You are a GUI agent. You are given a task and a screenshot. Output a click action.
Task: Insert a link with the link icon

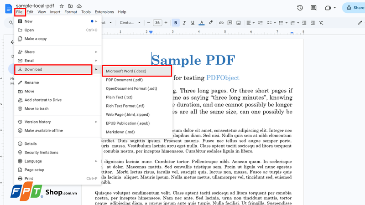point(221,23)
